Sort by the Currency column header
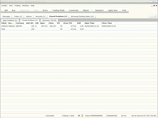 (20, 23)
